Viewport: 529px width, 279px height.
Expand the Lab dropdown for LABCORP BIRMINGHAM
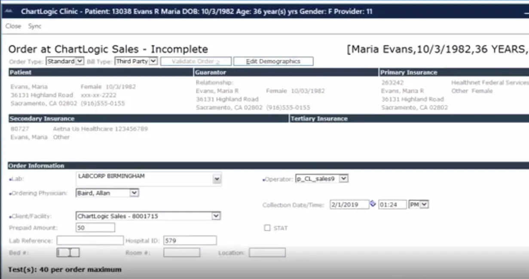point(217,178)
